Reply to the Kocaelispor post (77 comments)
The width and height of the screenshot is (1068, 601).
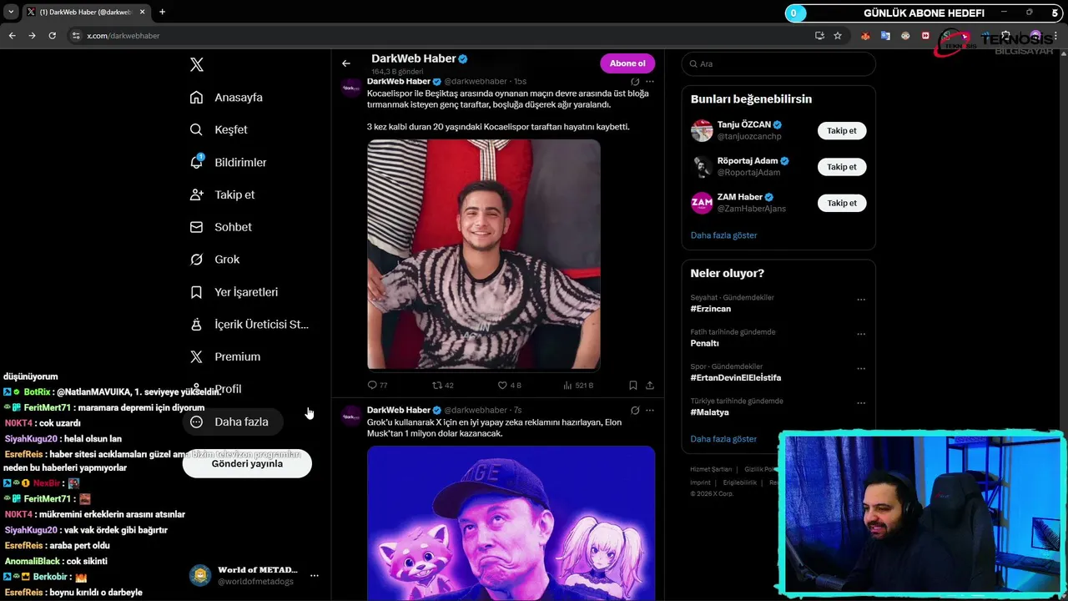377,385
